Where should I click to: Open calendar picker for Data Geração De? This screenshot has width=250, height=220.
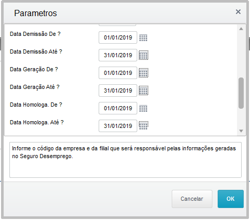144,73
